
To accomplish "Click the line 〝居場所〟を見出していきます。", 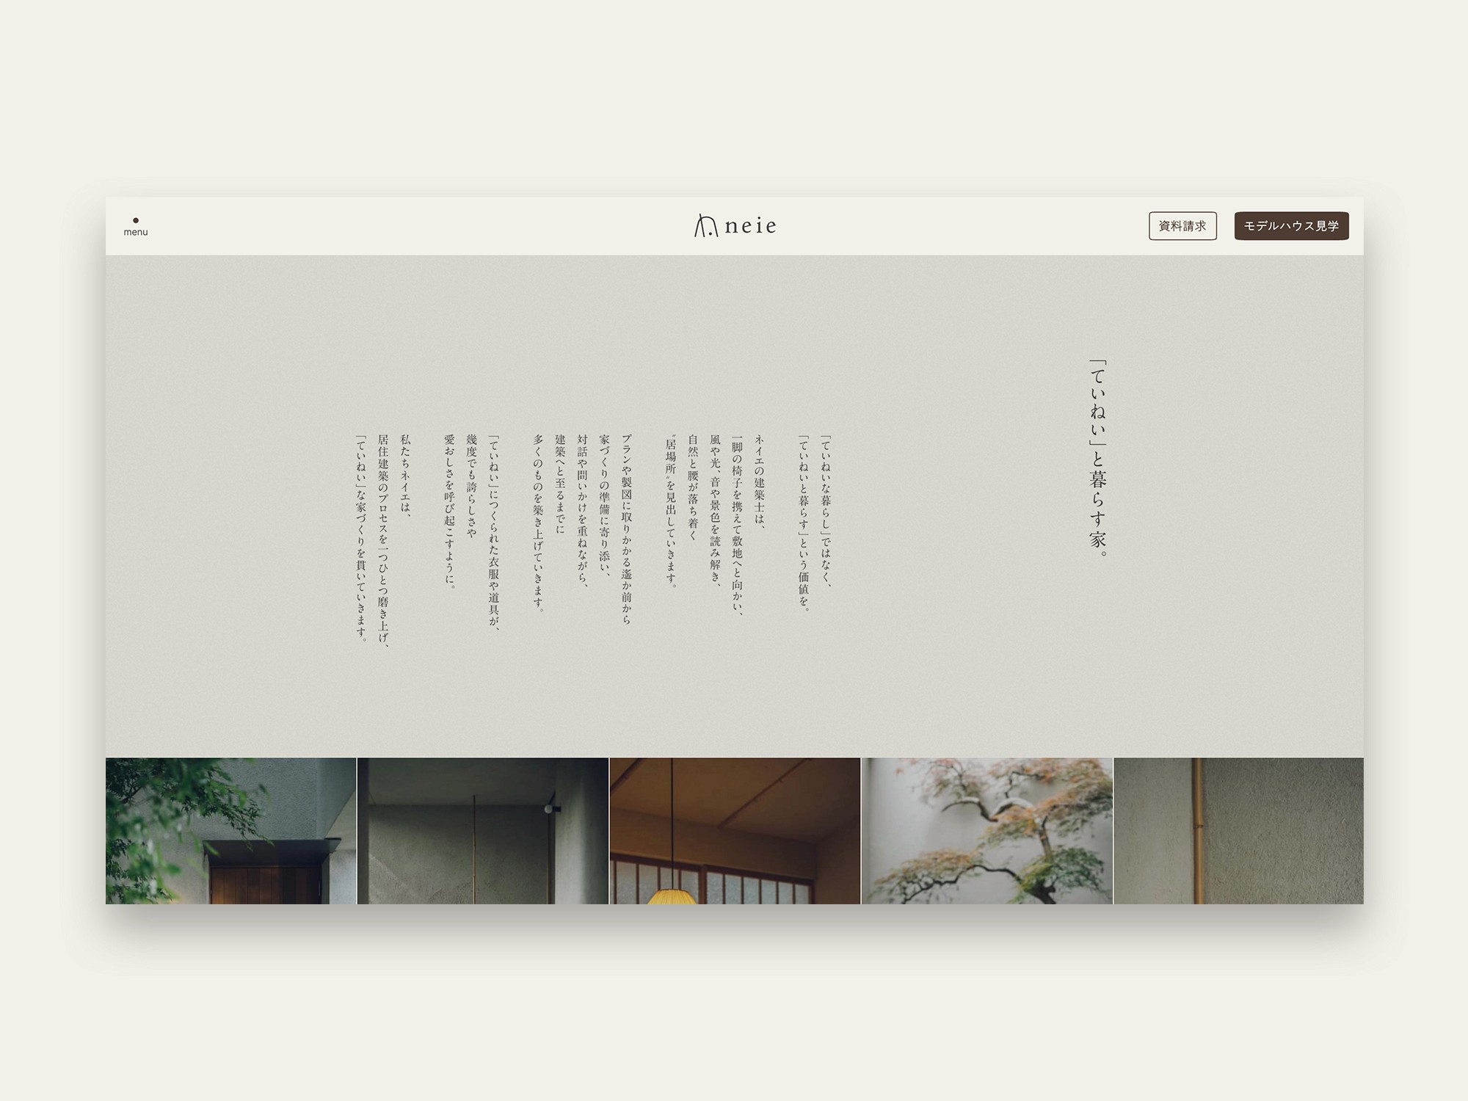I will pos(670,511).
